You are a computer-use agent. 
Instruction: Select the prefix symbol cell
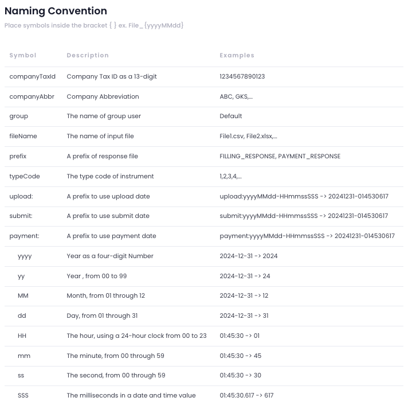tap(18, 156)
